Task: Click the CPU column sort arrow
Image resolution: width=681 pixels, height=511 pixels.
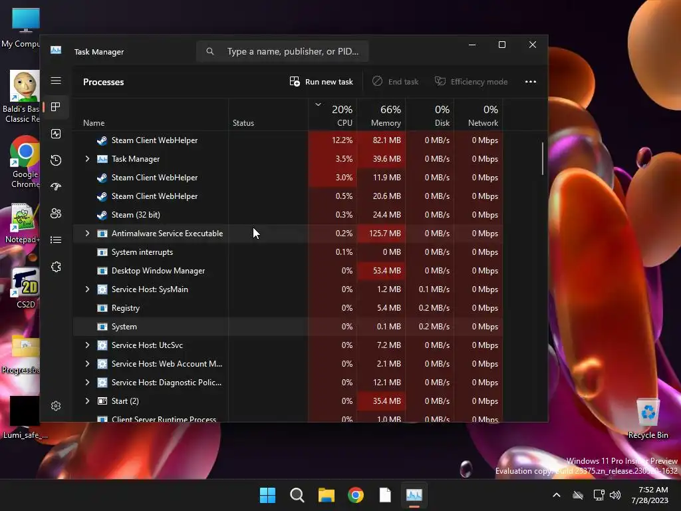Action: coord(319,104)
